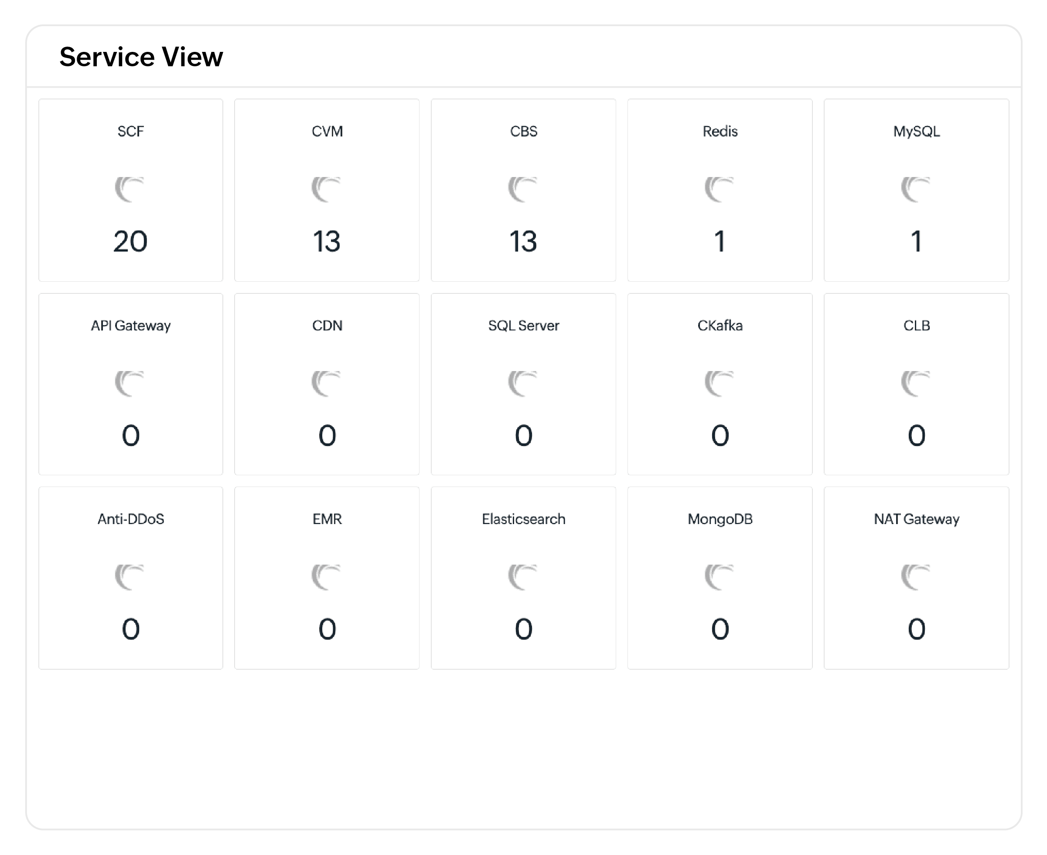Click the MySQL service icon
1047x855 pixels.
pyautogui.click(x=915, y=189)
